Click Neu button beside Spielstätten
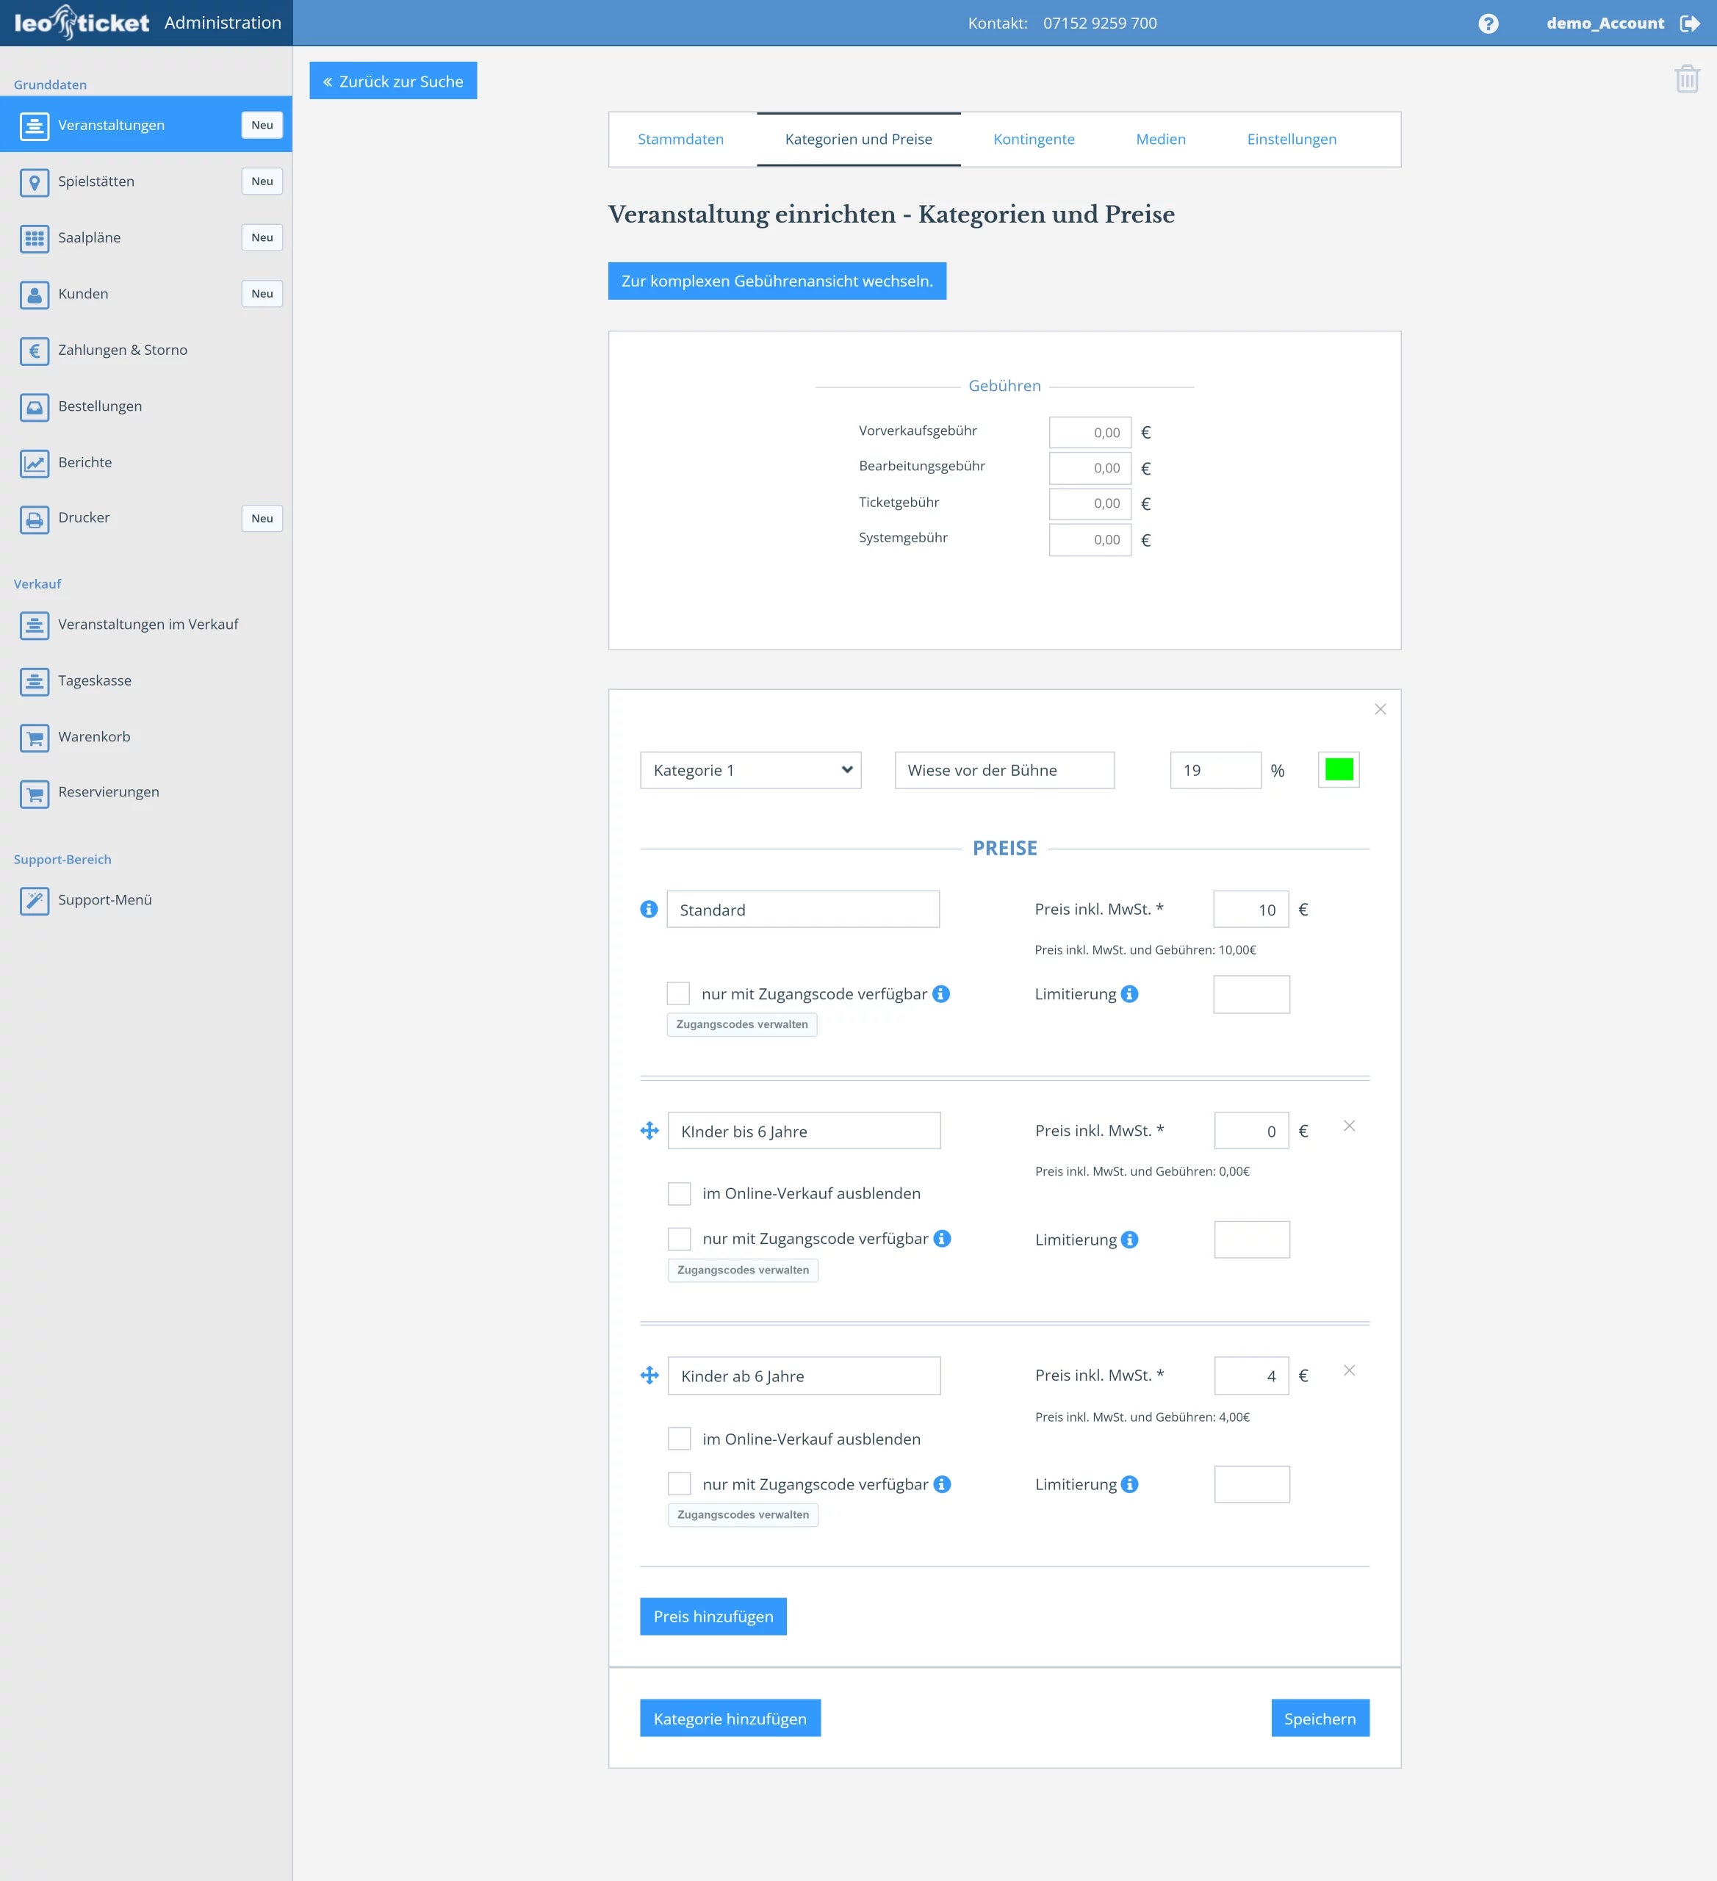The height and width of the screenshot is (1881, 1717). 262,181
